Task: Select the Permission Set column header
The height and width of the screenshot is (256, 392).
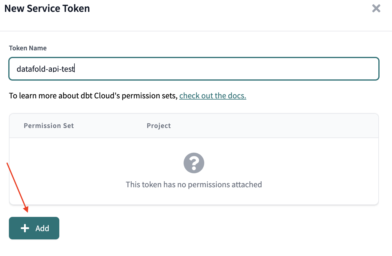Action: (49, 126)
